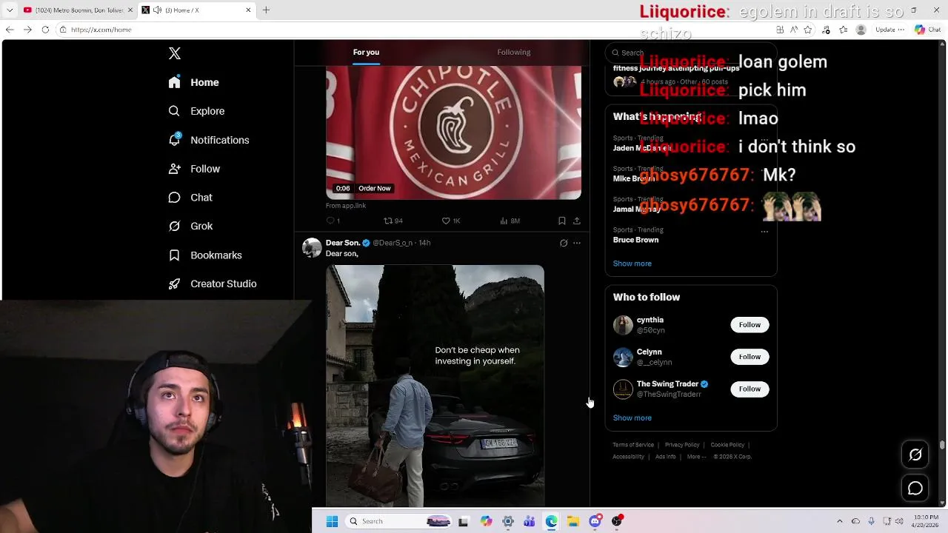This screenshot has width=948, height=533.
Task: Click the browser back arrow
Action: coord(10,30)
